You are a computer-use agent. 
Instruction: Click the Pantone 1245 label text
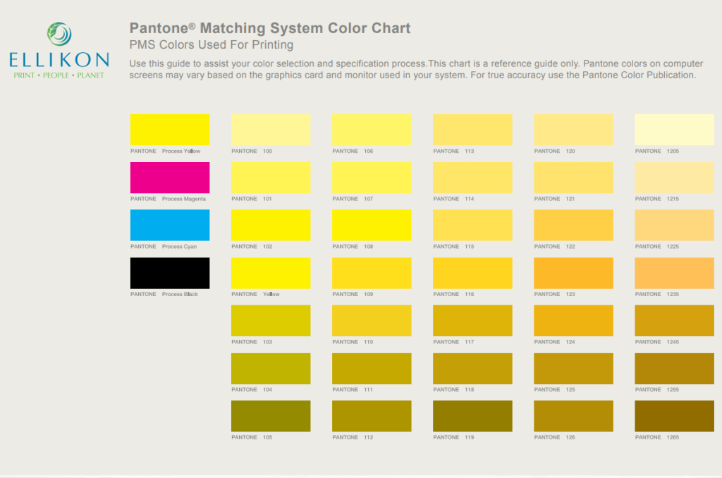(657, 342)
